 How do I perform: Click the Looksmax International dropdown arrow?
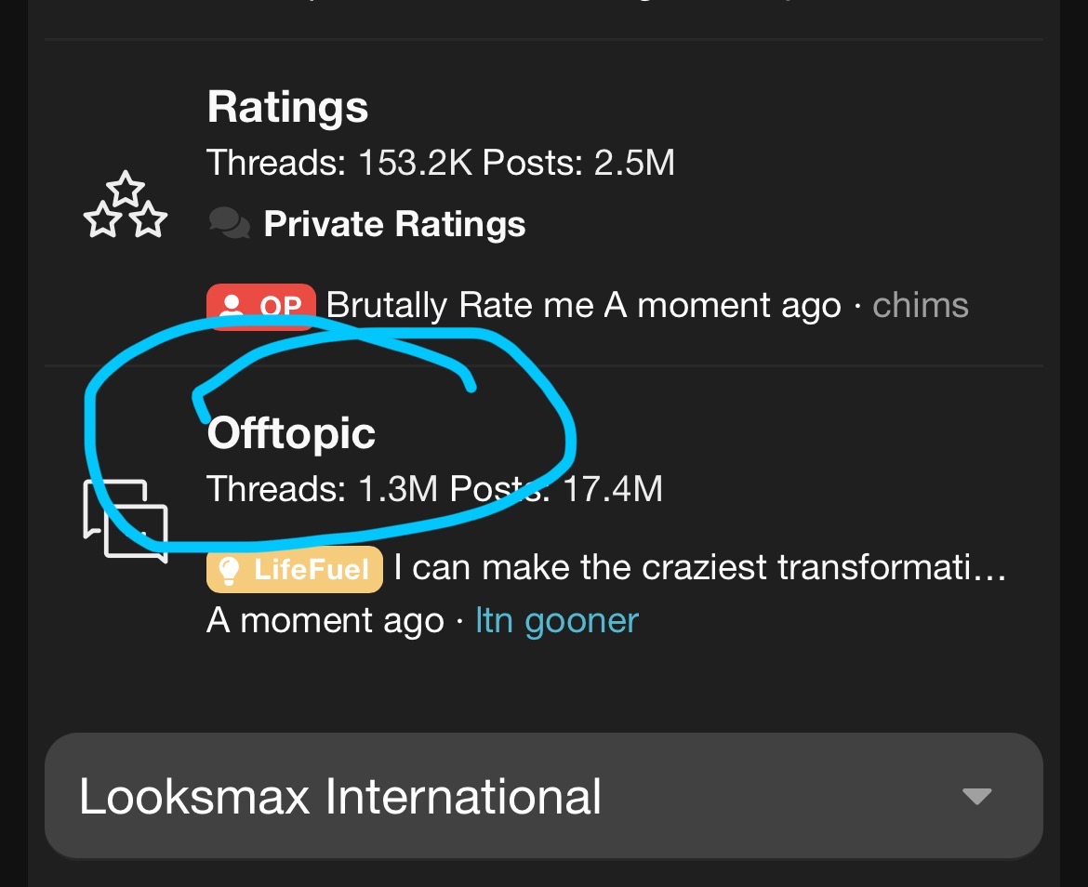[976, 797]
